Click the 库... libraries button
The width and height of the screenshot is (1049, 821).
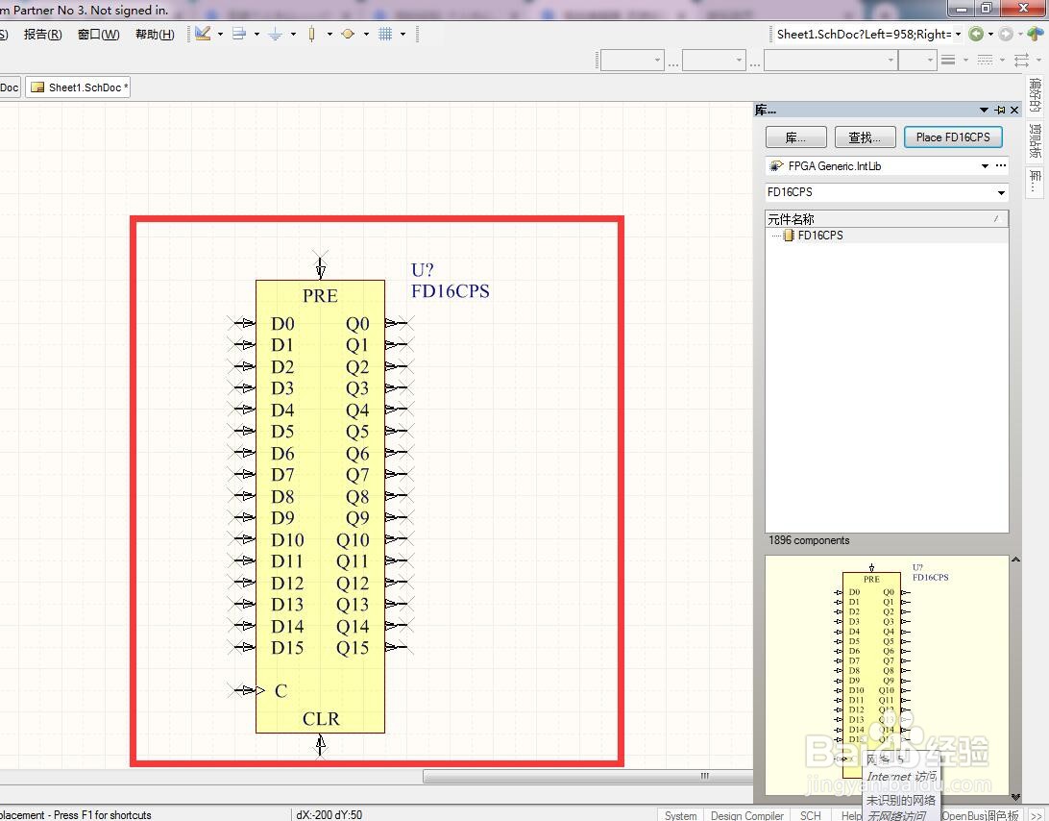(796, 137)
